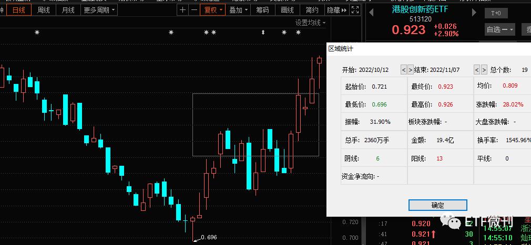Click the 总手 value 2360万手
Image resolution: width=531 pixels, height=245 pixels.
[x=376, y=140]
